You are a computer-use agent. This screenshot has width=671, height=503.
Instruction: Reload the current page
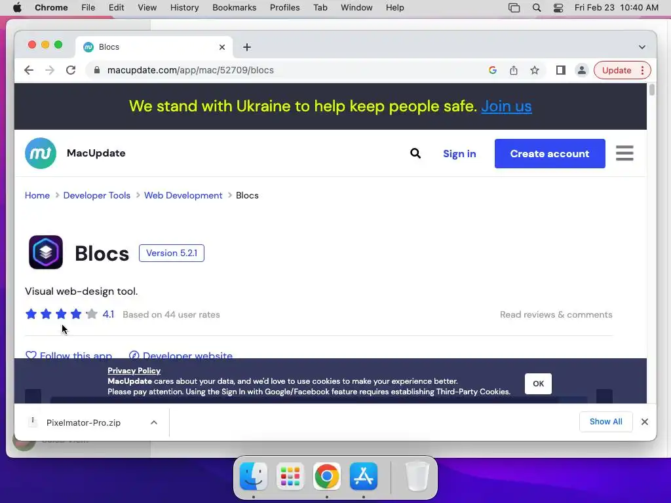tap(71, 70)
